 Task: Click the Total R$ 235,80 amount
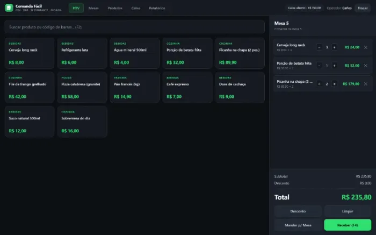[356, 197]
